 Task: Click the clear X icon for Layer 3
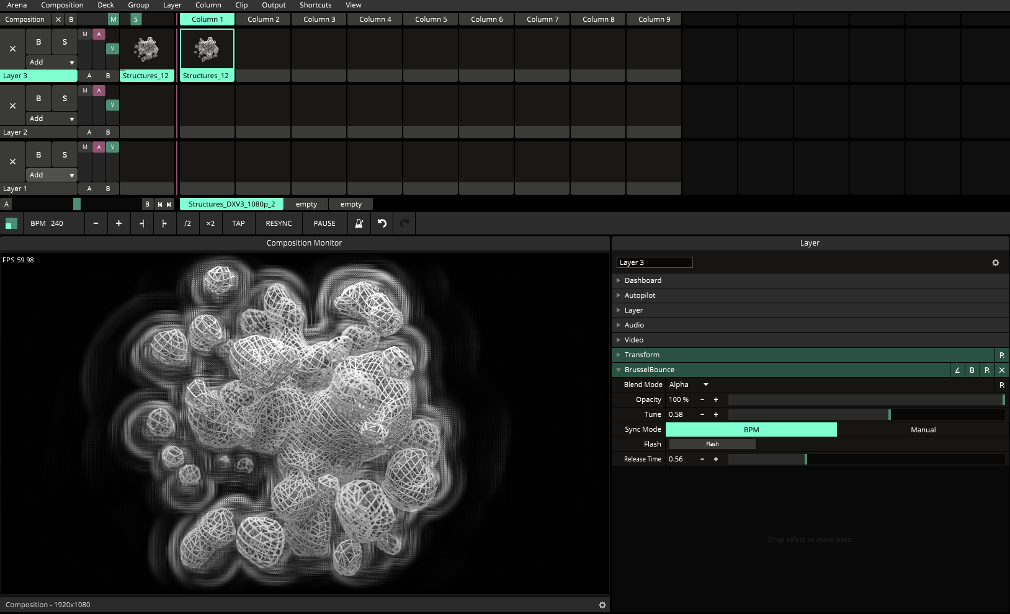point(12,49)
